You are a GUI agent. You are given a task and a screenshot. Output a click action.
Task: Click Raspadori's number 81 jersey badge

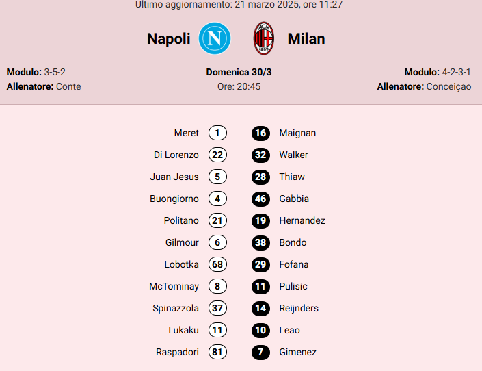tap(217, 352)
